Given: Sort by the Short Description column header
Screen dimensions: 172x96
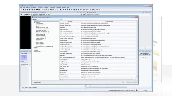Looking at the screenshot, I should (109, 22).
